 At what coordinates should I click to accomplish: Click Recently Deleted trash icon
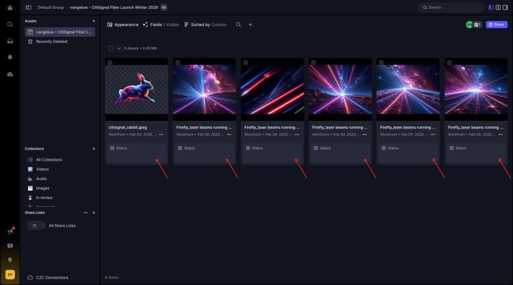click(30, 42)
